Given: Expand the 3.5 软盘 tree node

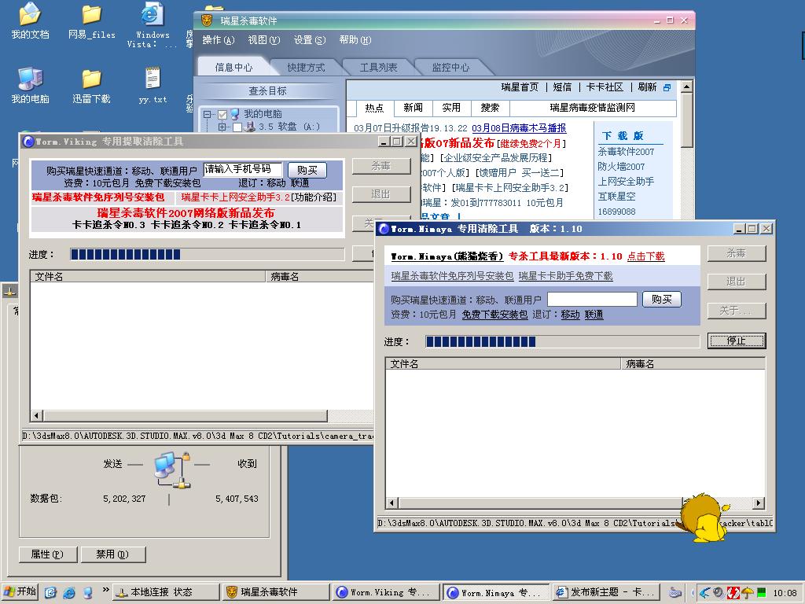Looking at the screenshot, I should pos(222,127).
